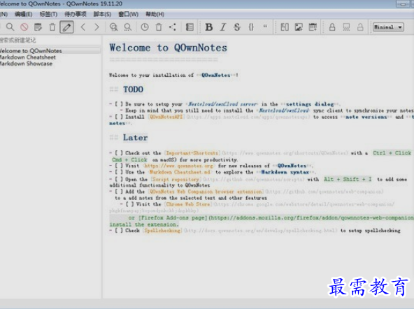
Task: Click Markdown Cheatsheet.md link in editor
Action: tap(180, 172)
